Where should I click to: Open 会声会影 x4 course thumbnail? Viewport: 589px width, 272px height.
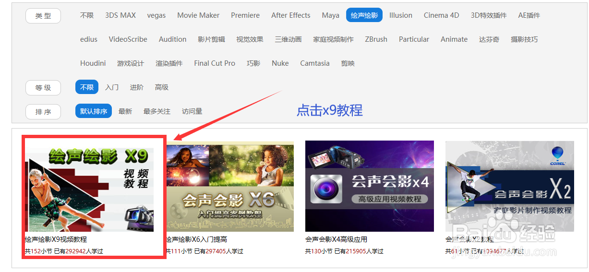tap(370, 186)
